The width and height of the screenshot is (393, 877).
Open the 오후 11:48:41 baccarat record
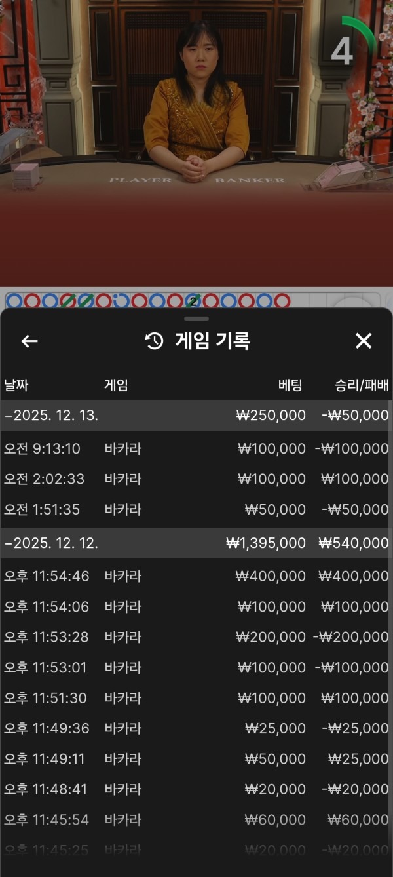pos(196,789)
